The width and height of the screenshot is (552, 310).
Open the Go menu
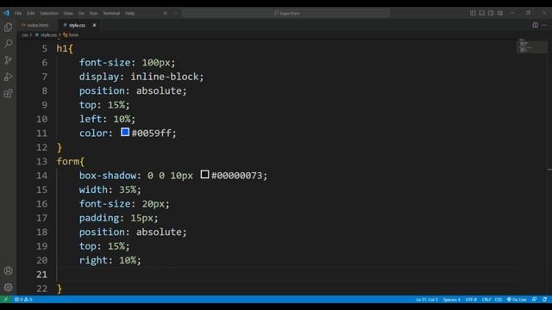(x=81, y=13)
